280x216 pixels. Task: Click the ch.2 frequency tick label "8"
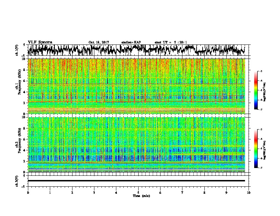(x=25, y=128)
